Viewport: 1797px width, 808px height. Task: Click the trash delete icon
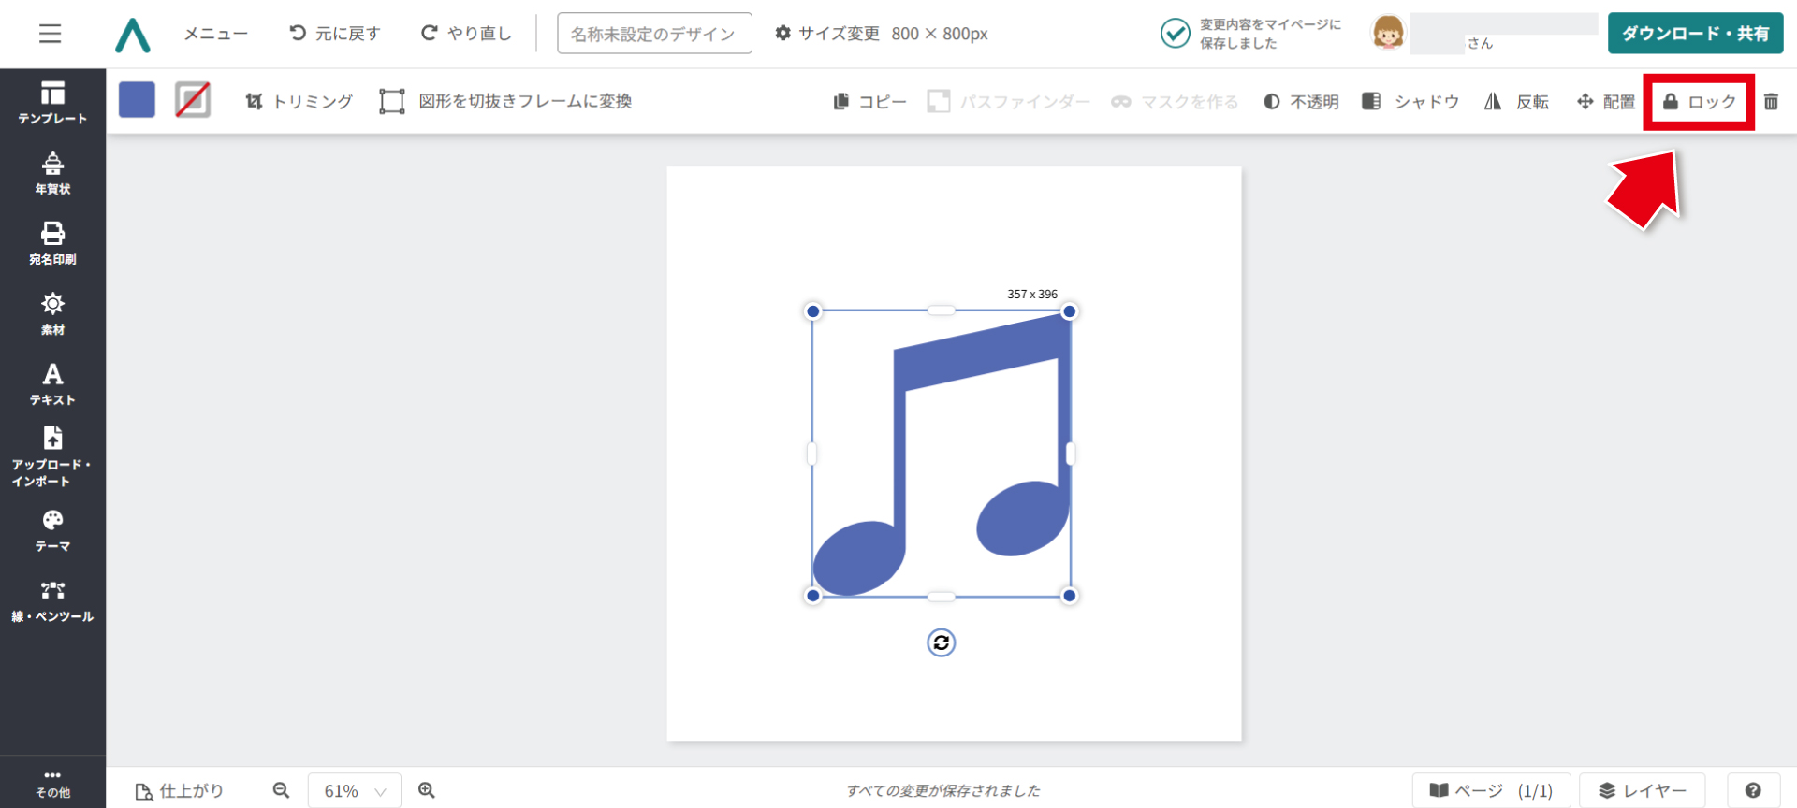click(x=1771, y=102)
